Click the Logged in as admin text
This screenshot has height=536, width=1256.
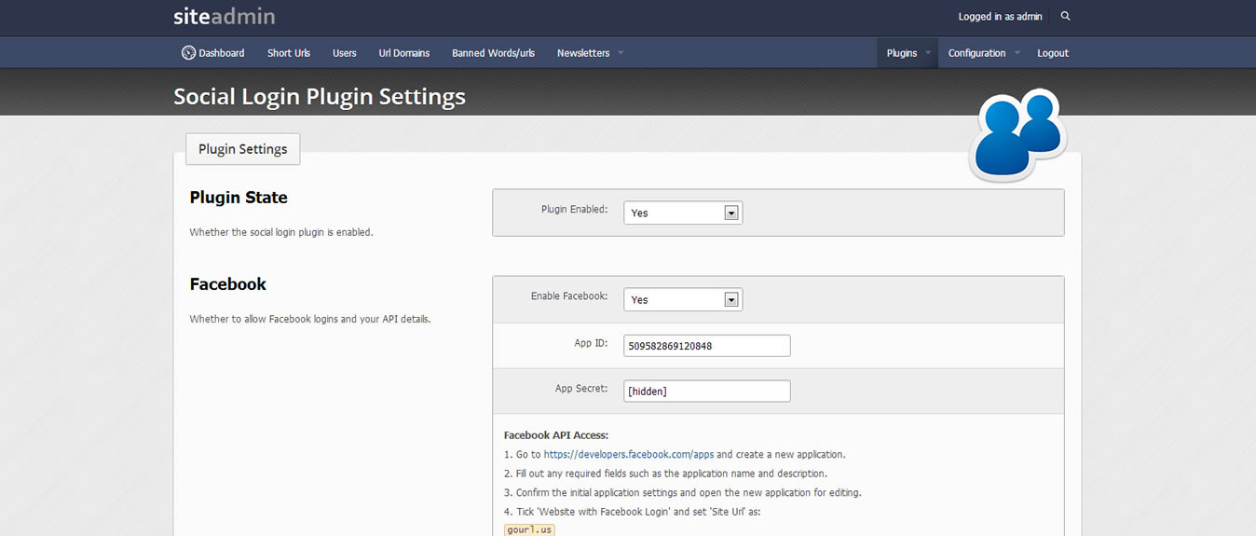1000,17
